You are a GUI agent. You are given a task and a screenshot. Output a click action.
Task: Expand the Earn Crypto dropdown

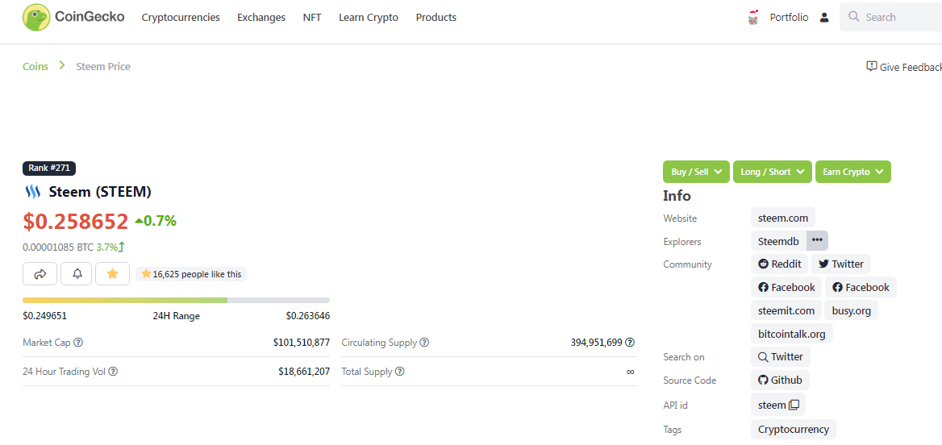click(853, 172)
